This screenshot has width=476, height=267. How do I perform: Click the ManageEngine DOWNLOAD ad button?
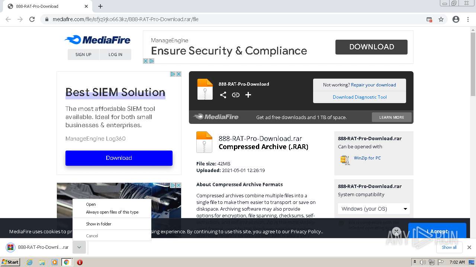coord(372,47)
